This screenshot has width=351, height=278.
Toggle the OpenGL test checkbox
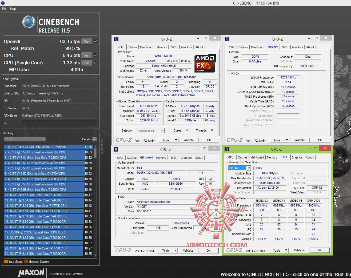[95, 41]
